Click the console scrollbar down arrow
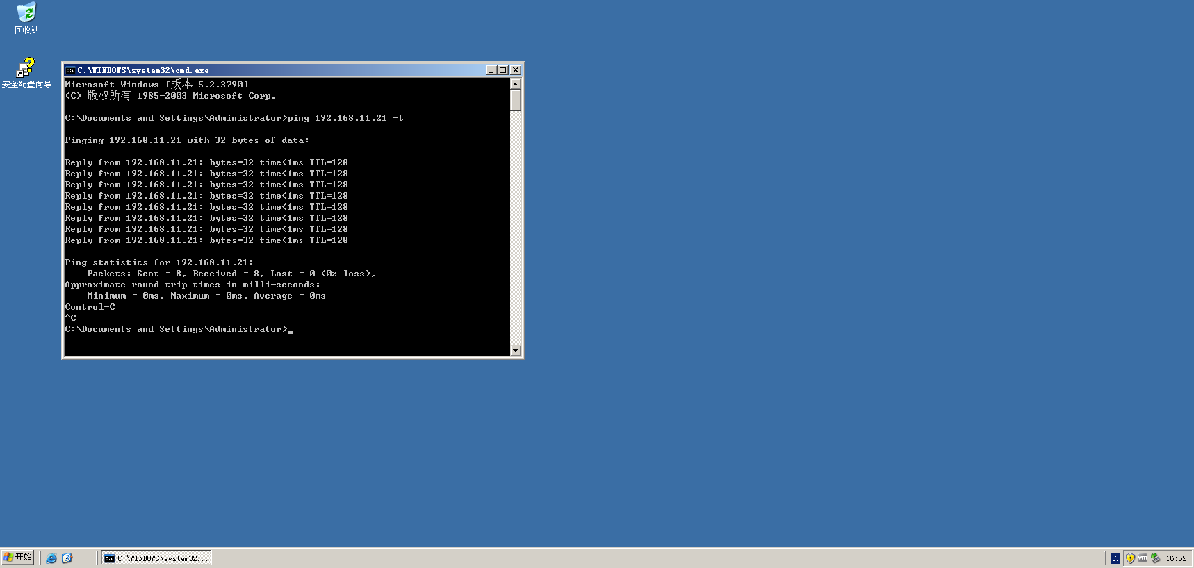1194x568 pixels. click(x=515, y=351)
